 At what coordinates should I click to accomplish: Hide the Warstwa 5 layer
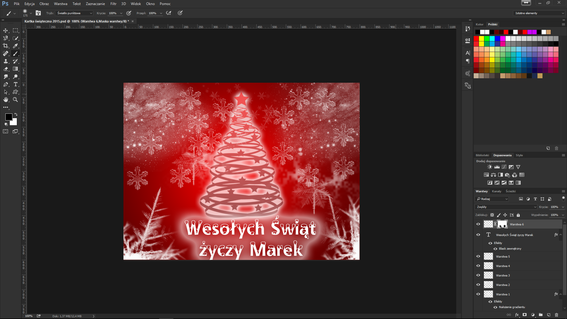coord(478,256)
